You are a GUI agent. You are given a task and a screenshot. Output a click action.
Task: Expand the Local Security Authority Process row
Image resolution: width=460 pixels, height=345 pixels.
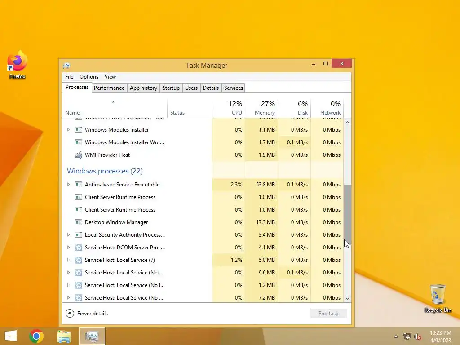(x=68, y=235)
